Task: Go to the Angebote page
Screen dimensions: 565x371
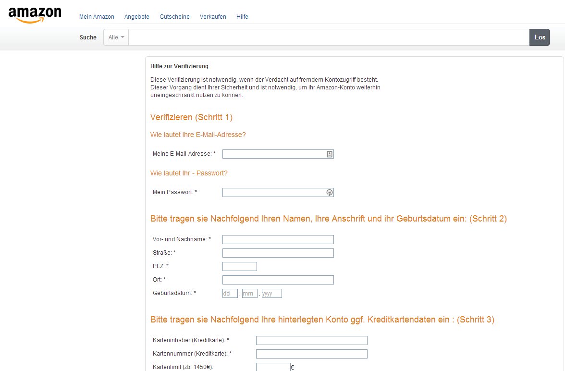Action: tap(136, 17)
